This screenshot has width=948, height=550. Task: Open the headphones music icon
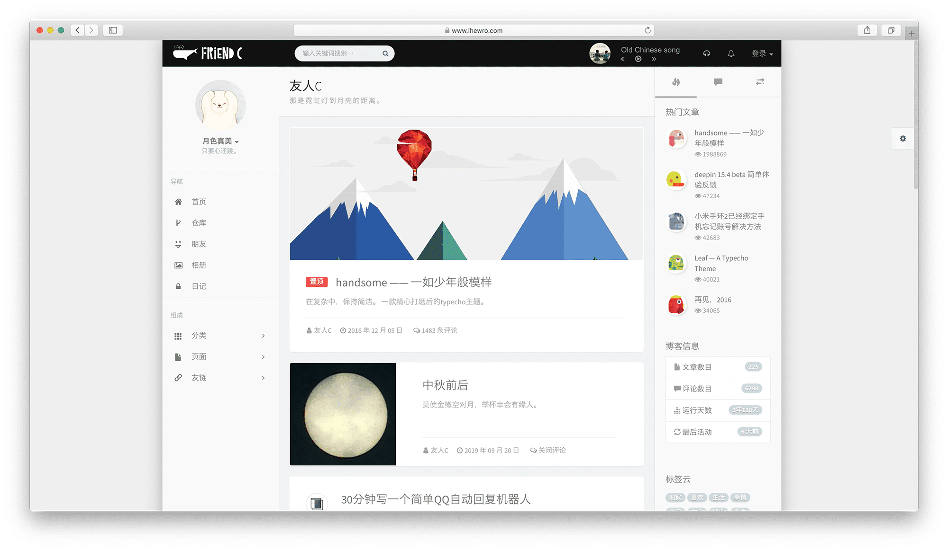click(x=706, y=53)
